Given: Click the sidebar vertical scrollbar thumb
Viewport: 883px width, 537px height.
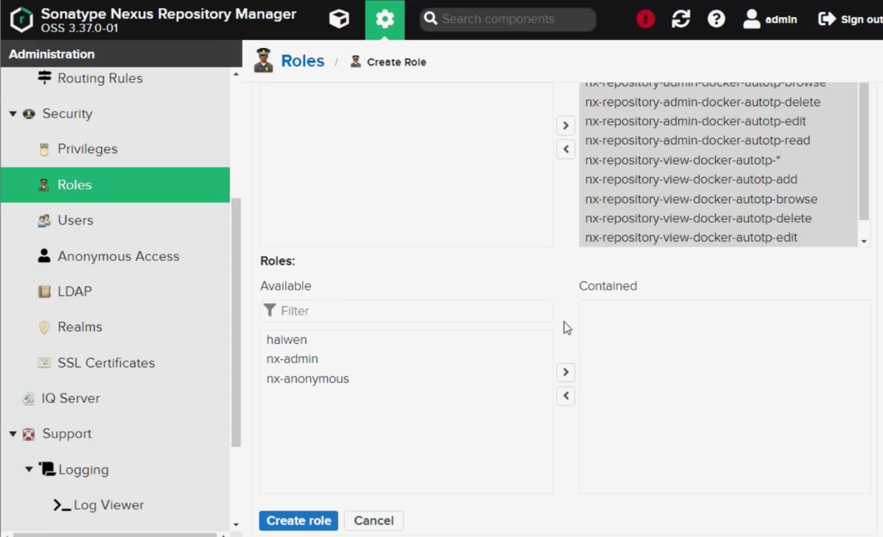Looking at the screenshot, I should 236,321.
